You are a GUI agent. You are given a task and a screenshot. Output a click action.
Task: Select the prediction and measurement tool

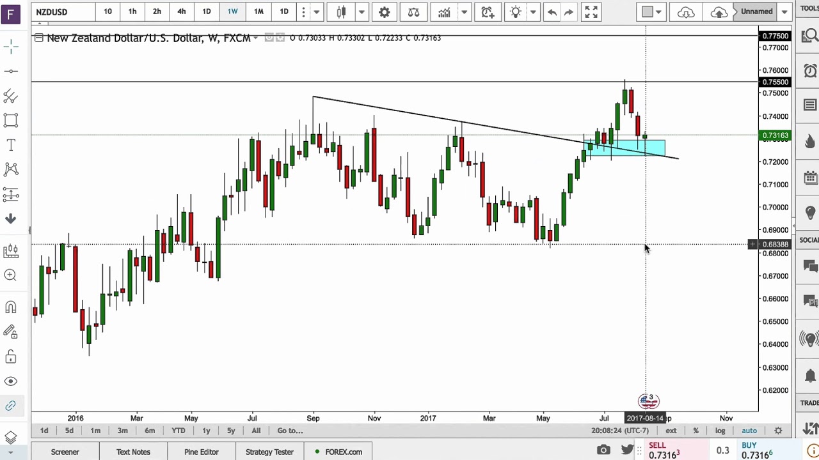coord(11,194)
